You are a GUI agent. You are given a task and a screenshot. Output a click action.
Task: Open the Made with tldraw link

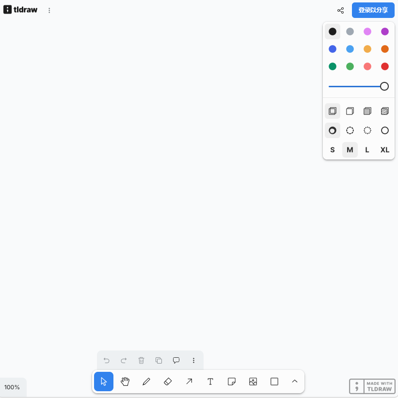pos(372,386)
